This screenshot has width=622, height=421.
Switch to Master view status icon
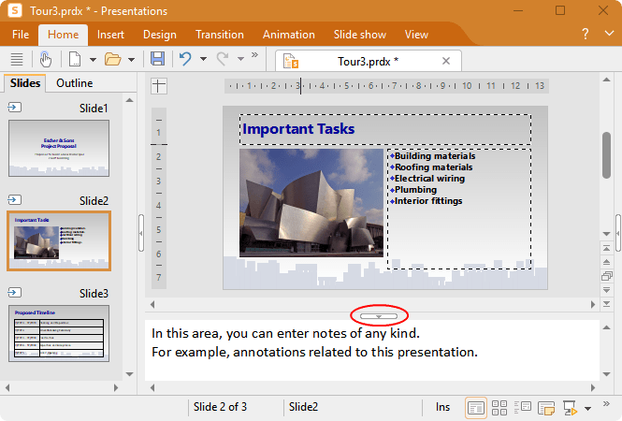[546, 408]
